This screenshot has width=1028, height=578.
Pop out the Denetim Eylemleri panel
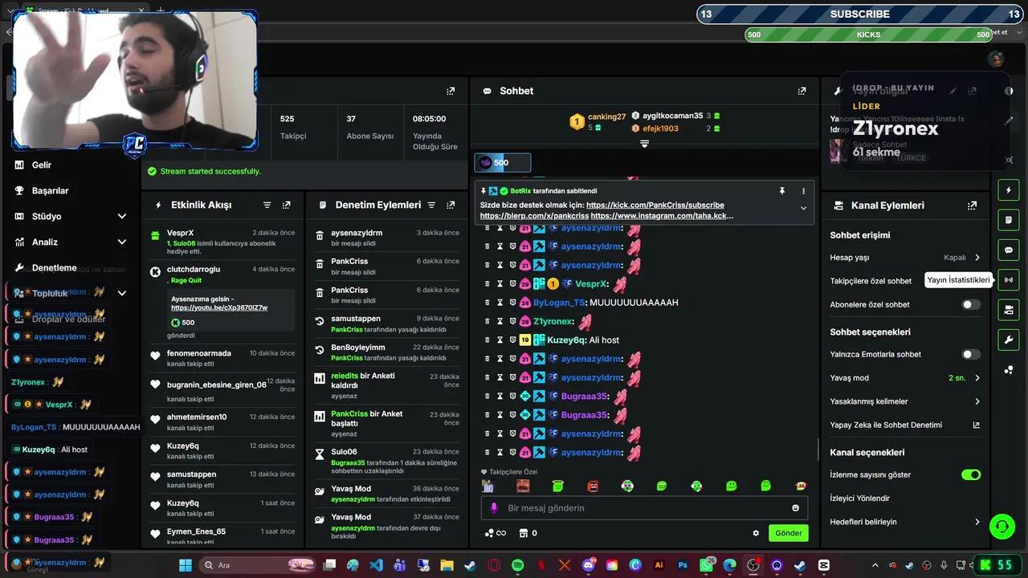(x=451, y=206)
